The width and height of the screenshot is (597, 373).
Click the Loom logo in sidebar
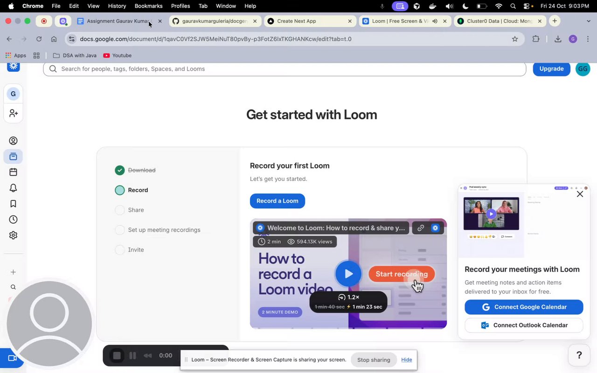(13, 66)
